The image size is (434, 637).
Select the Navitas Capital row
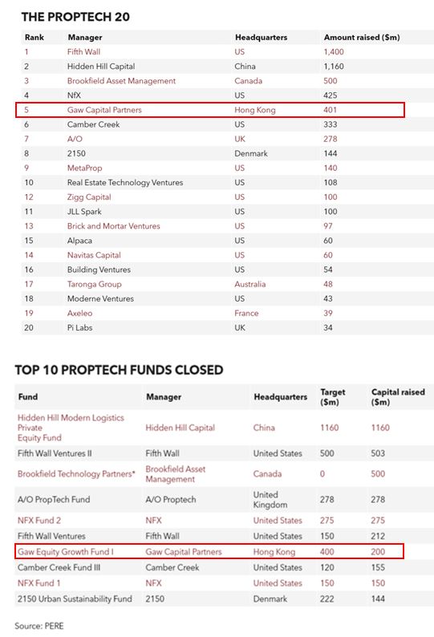227,255
